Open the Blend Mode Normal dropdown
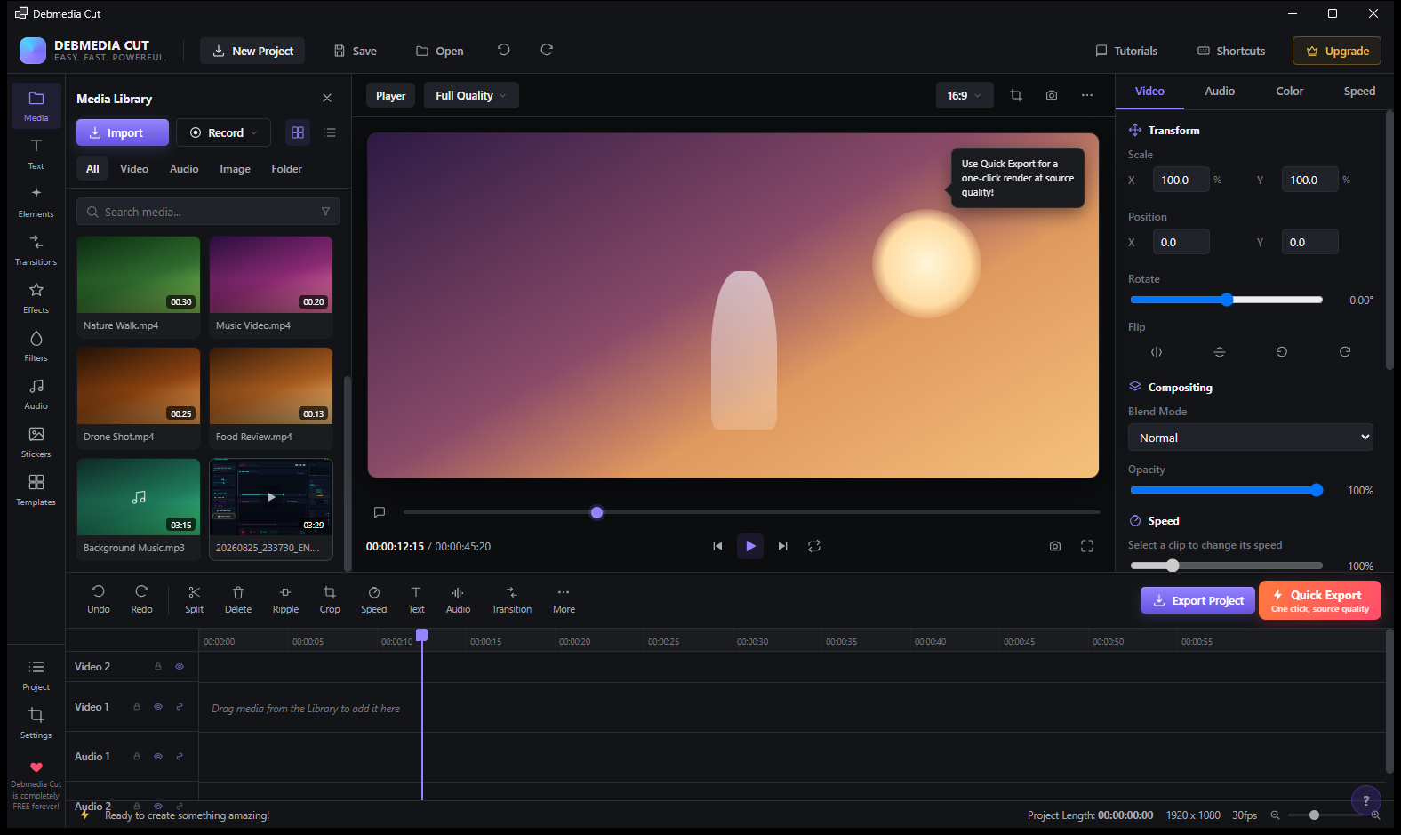This screenshot has height=835, width=1401. (x=1251, y=438)
